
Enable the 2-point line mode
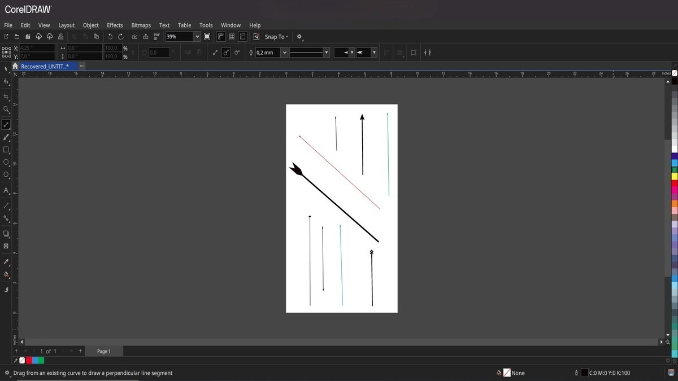pyautogui.click(x=215, y=52)
